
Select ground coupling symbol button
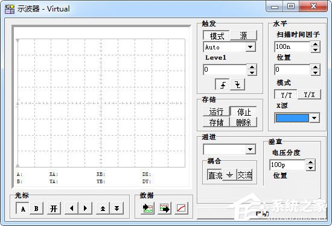tap(229, 175)
